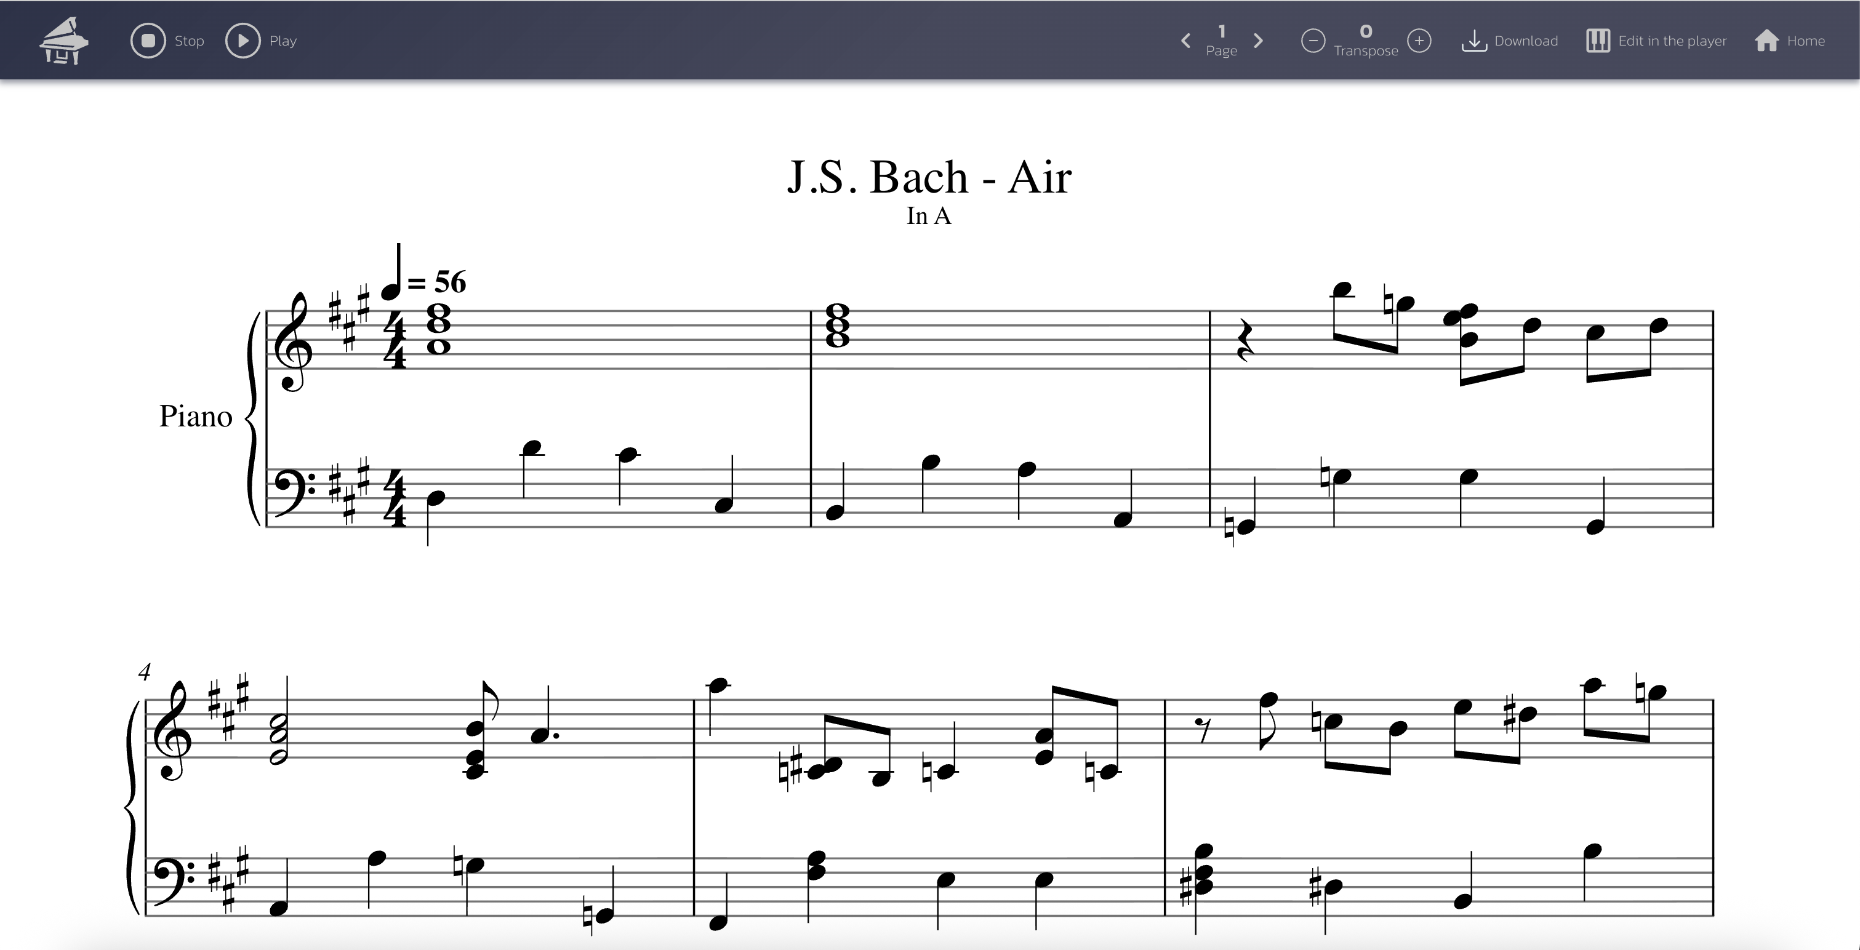Go to next page chevron

pos(1259,41)
